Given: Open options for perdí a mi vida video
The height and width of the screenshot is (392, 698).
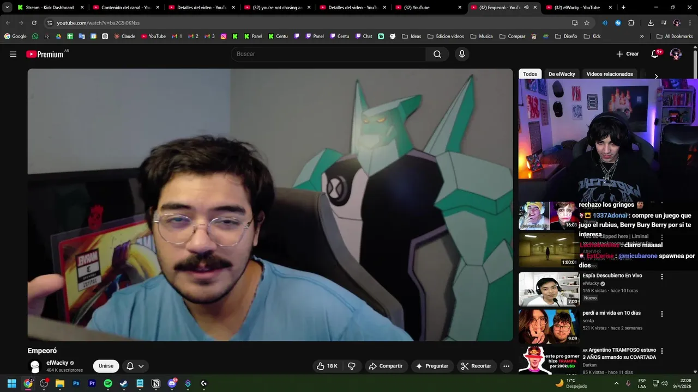Looking at the screenshot, I should tap(662, 314).
